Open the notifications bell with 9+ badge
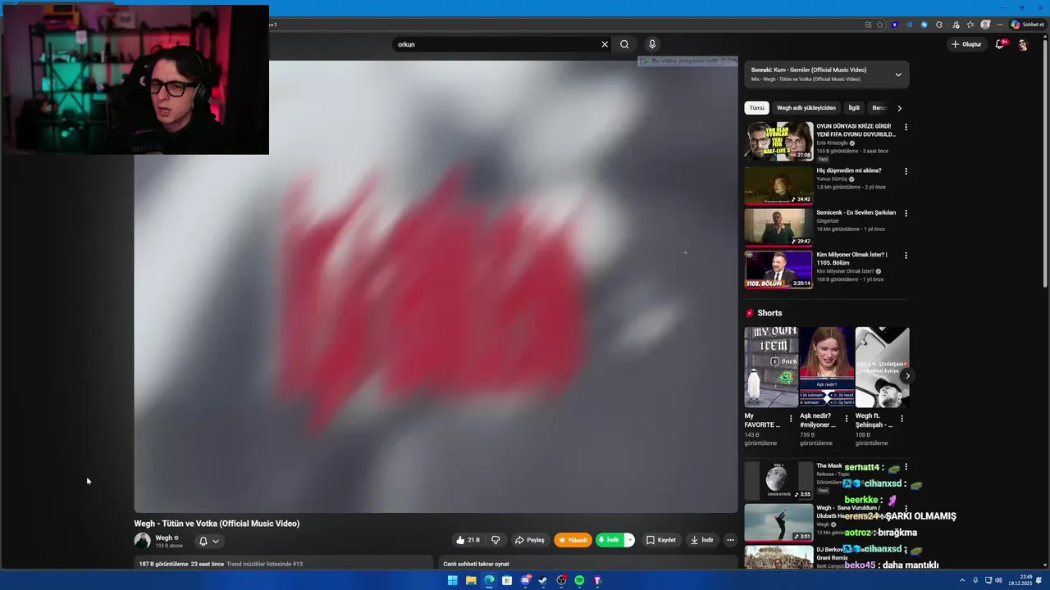The image size is (1050, 590). coord(1000,44)
